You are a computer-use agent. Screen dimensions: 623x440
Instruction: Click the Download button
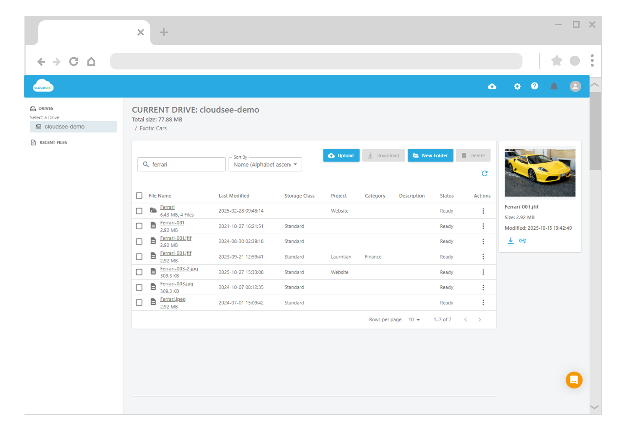click(x=383, y=155)
